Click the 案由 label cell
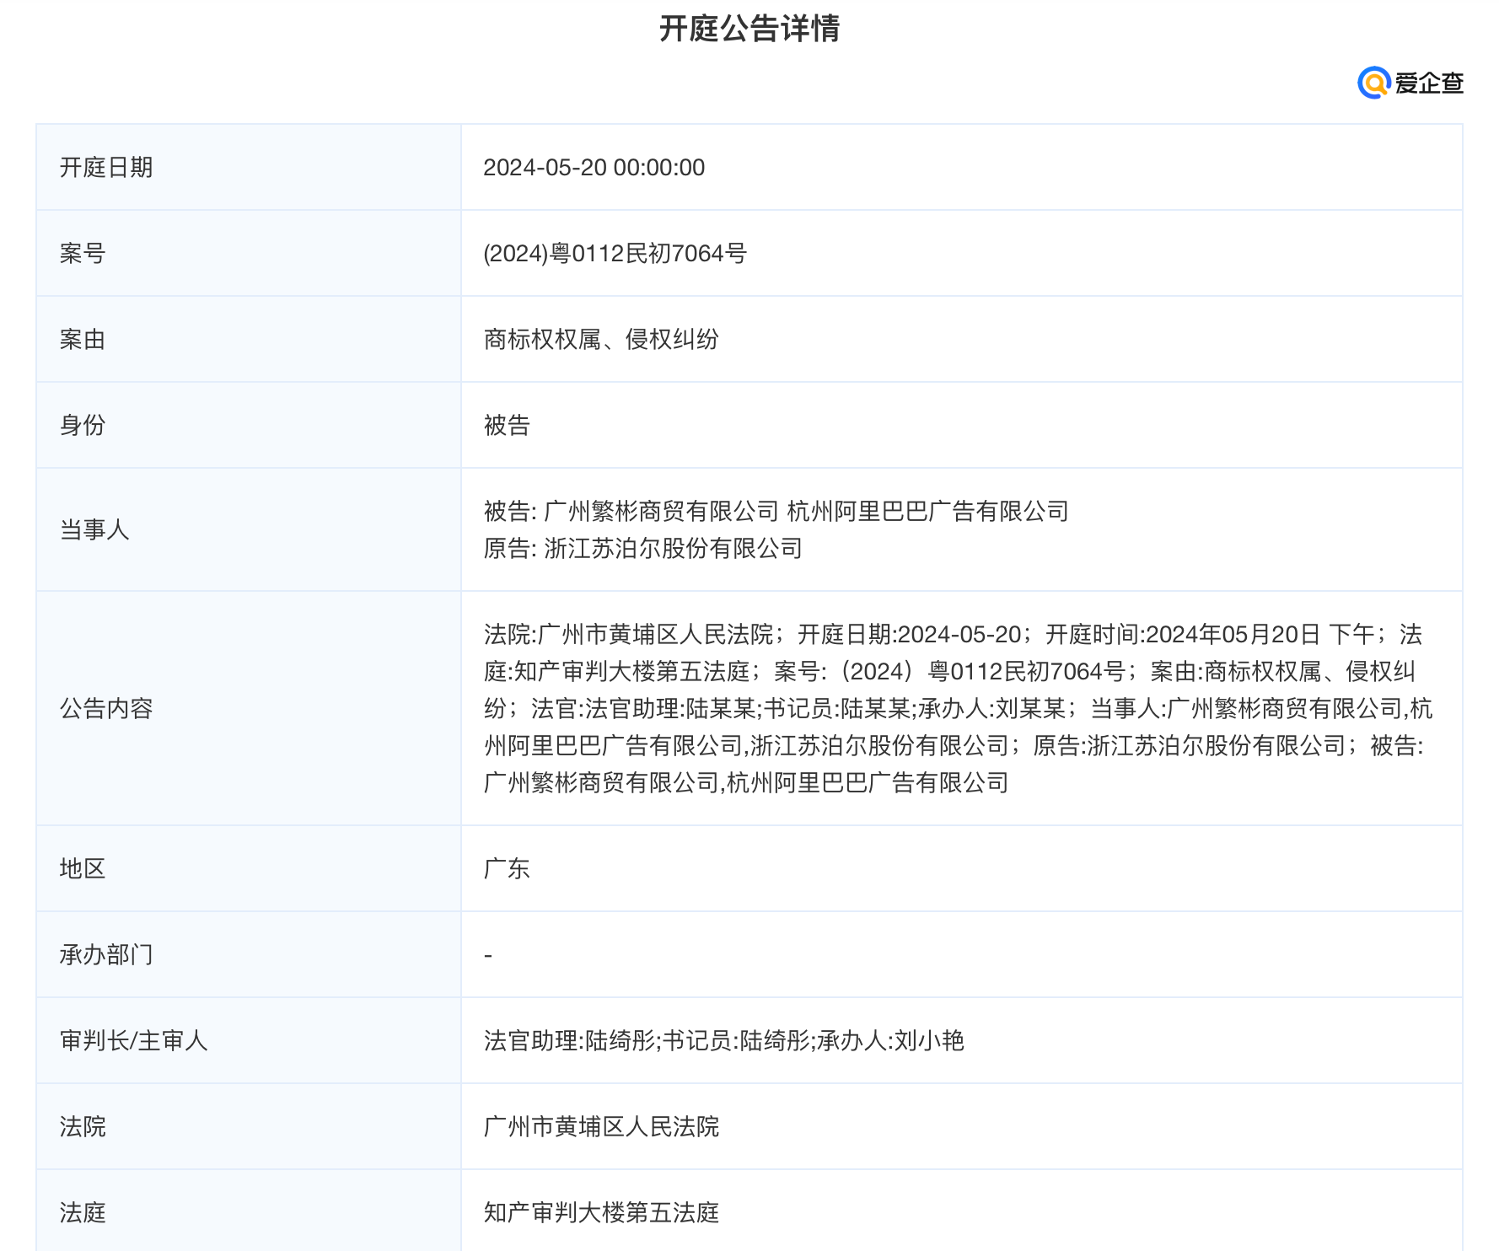Image resolution: width=1499 pixels, height=1251 pixels. tap(249, 339)
